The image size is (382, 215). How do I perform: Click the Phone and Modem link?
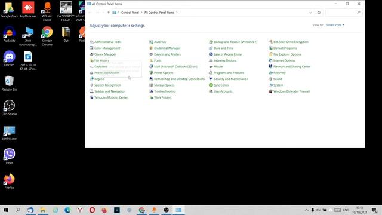[x=107, y=73]
